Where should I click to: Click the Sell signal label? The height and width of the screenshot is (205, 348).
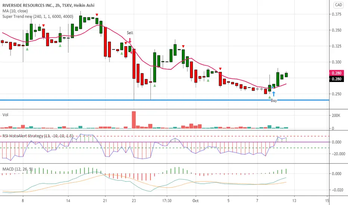point(130,33)
